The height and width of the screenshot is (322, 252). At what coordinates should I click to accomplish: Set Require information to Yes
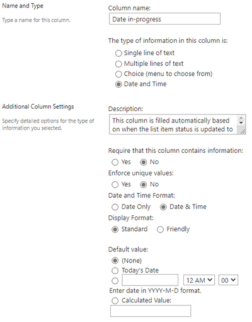click(115, 162)
